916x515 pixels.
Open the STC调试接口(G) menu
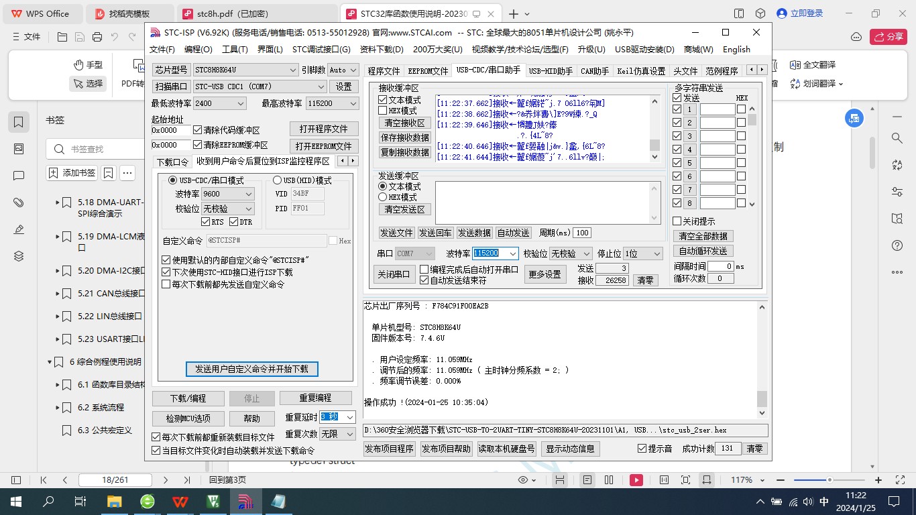click(x=321, y=49)
